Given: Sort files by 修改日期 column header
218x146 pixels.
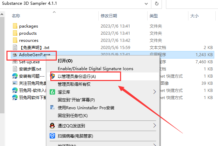Looking at the screenshot, I should coord(109,16).
